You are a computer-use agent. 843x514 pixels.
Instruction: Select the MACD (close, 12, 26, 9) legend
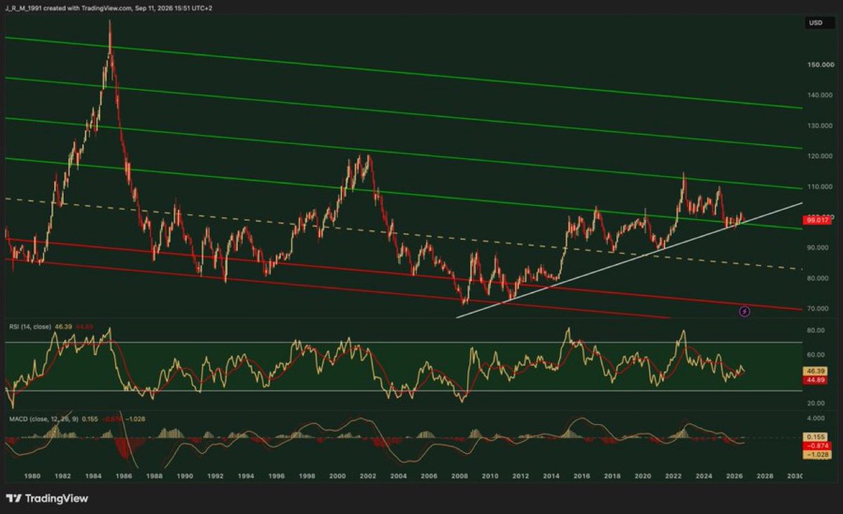coord(44,419)
